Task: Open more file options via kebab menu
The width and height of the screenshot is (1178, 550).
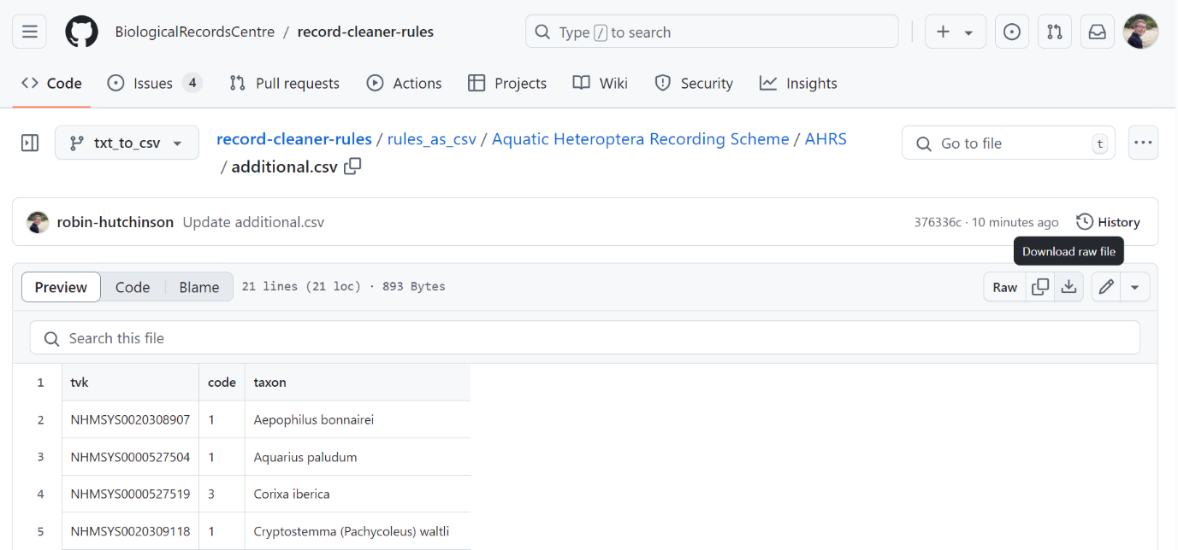Action: [1143, 143]
